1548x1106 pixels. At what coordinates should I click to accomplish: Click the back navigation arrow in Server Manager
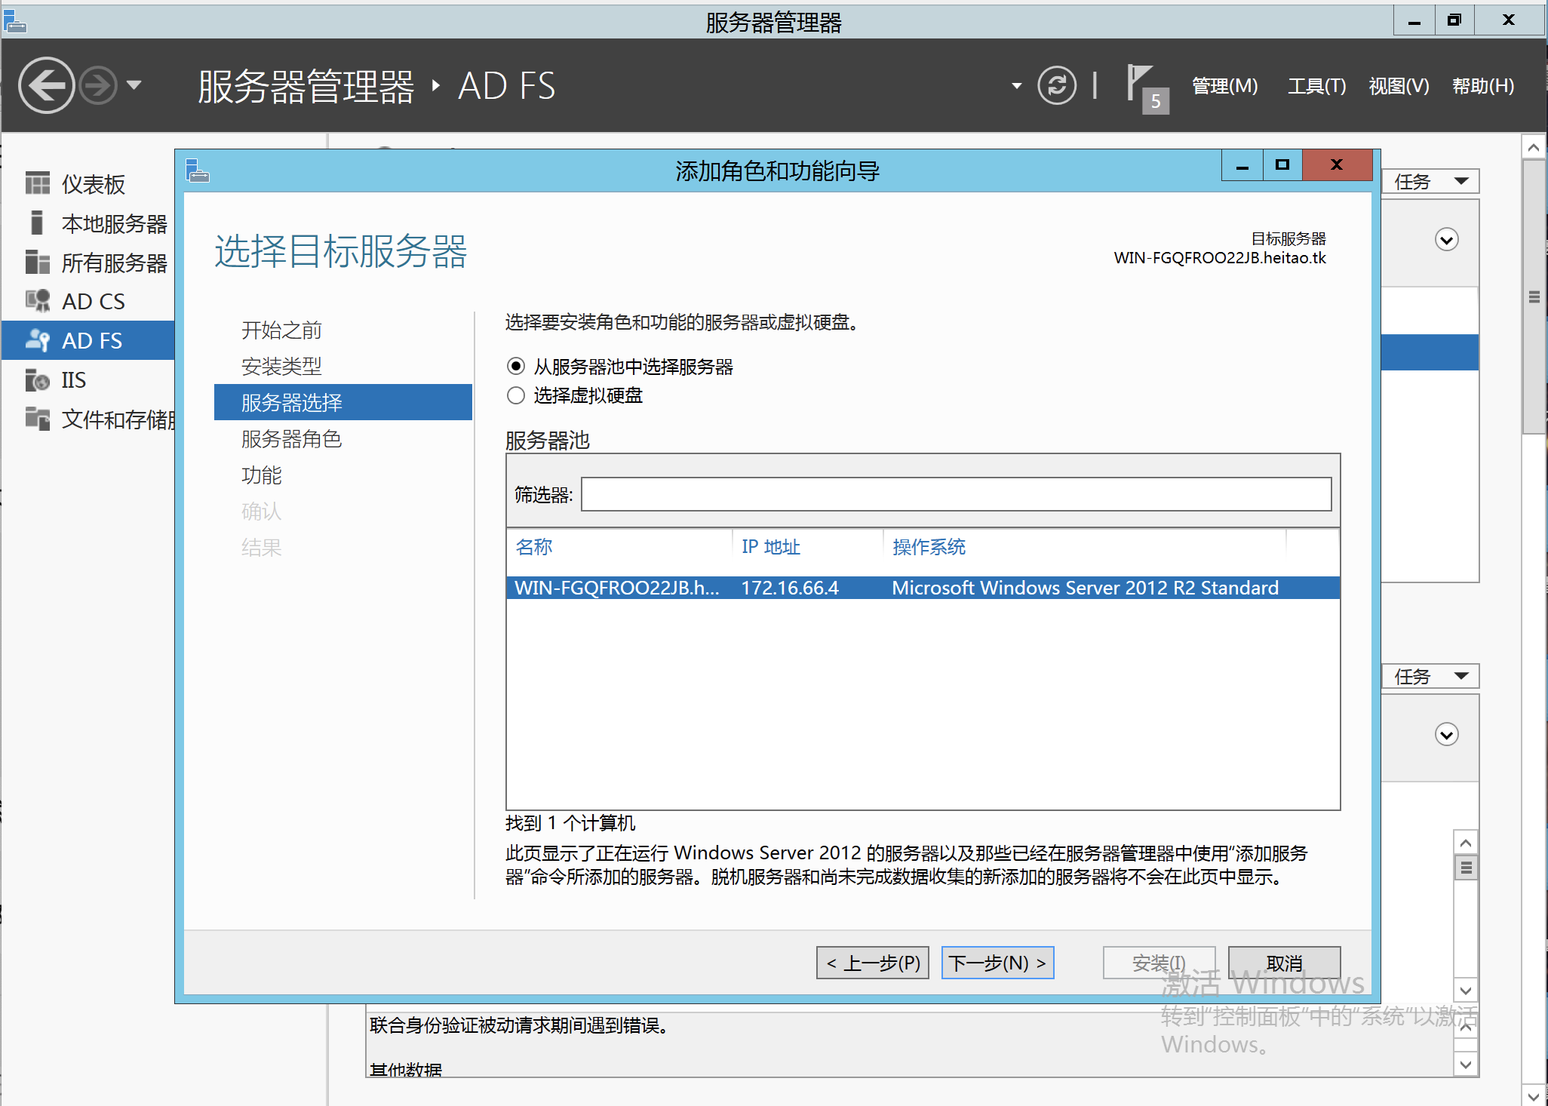tap(46, 85)
